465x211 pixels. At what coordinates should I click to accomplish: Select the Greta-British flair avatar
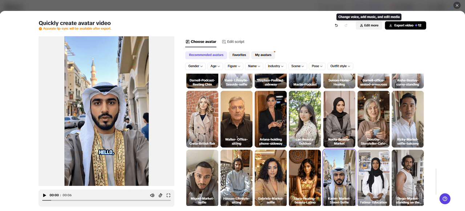(202, 119)
